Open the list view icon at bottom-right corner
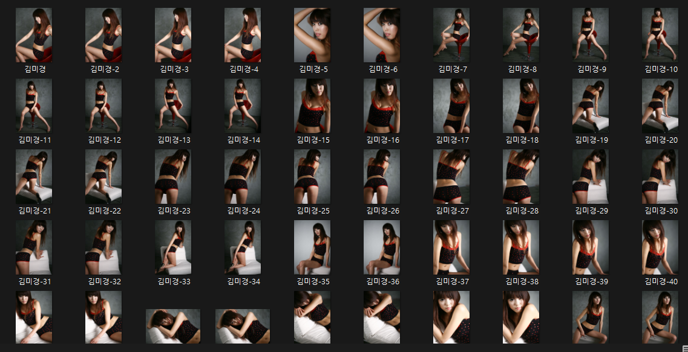 point(684,348)
